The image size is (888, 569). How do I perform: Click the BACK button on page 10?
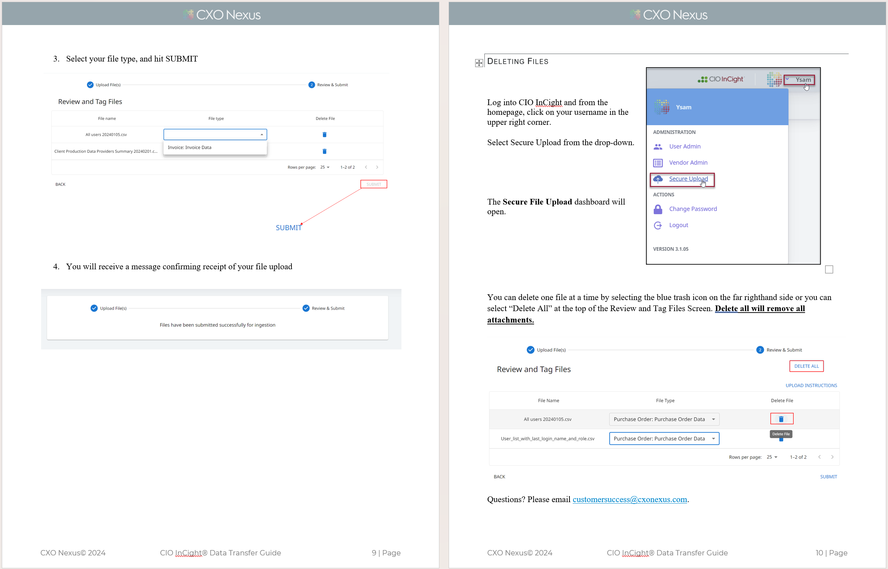tap(499, 477)
